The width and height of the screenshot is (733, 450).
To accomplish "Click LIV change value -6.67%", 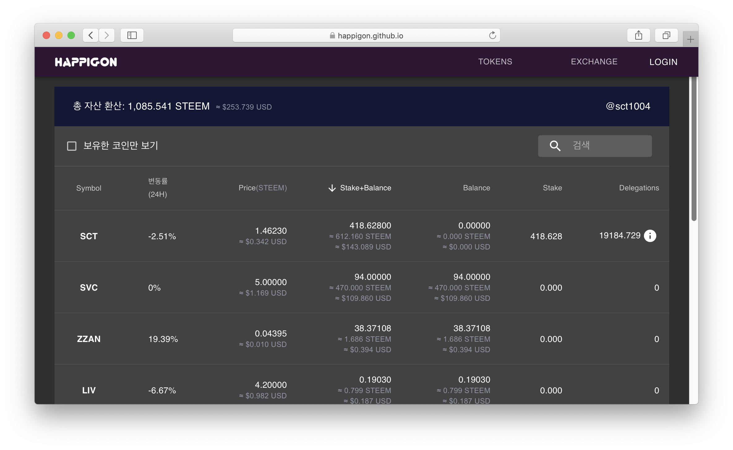I will click(162, 390).
